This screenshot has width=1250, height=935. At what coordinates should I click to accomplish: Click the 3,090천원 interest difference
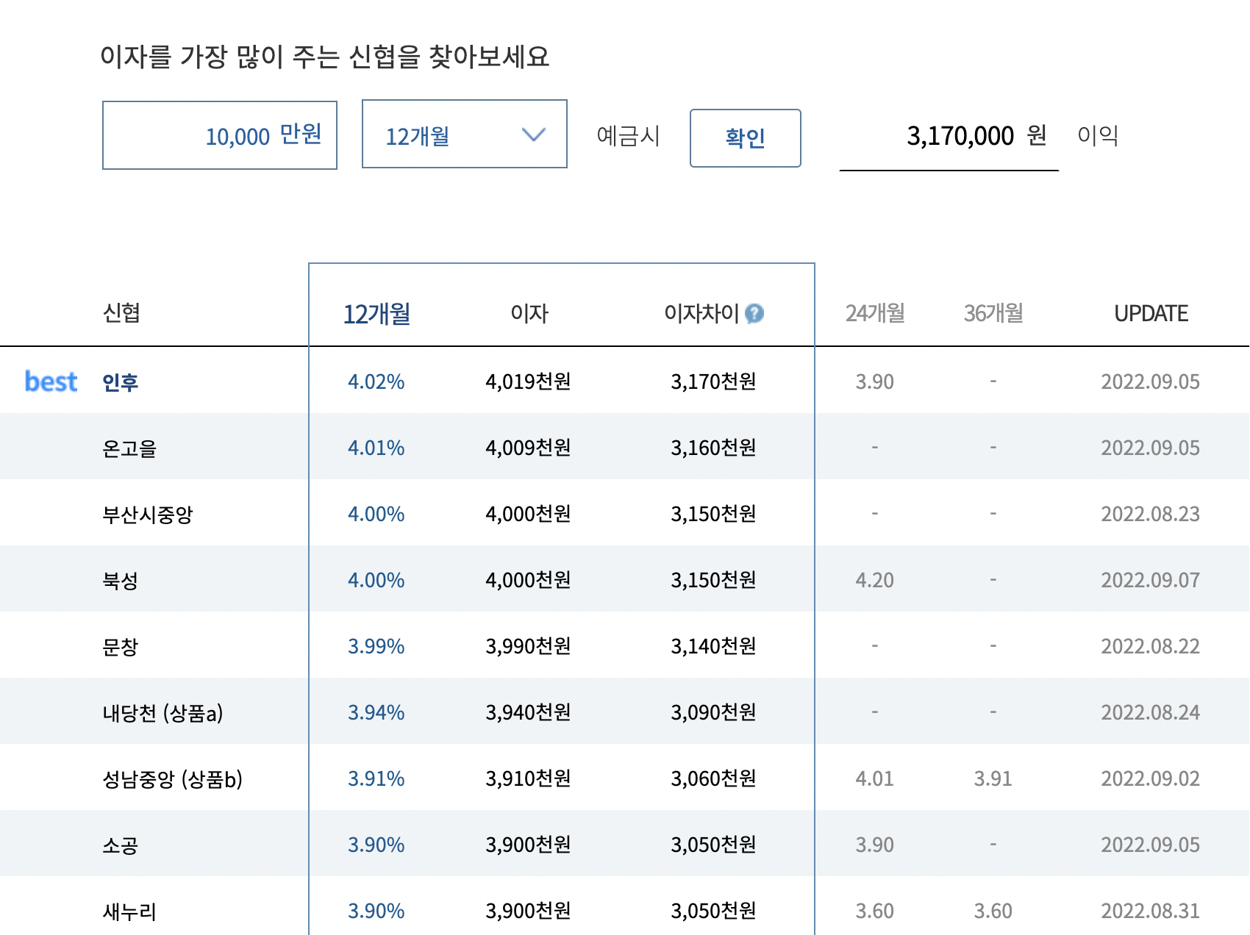[714, 712]
